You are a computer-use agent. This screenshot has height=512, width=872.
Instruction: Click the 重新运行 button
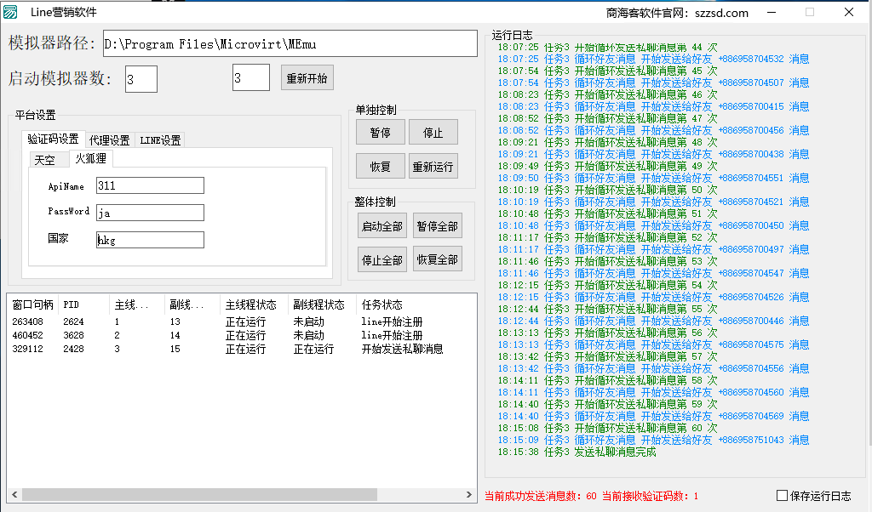tap(433, 166)
